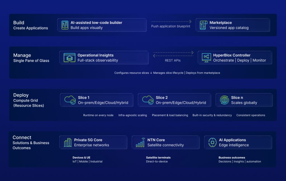The image size is (286, 181).
Task: Click the 'Consistent operations' text
Action: tap(251, 115)
